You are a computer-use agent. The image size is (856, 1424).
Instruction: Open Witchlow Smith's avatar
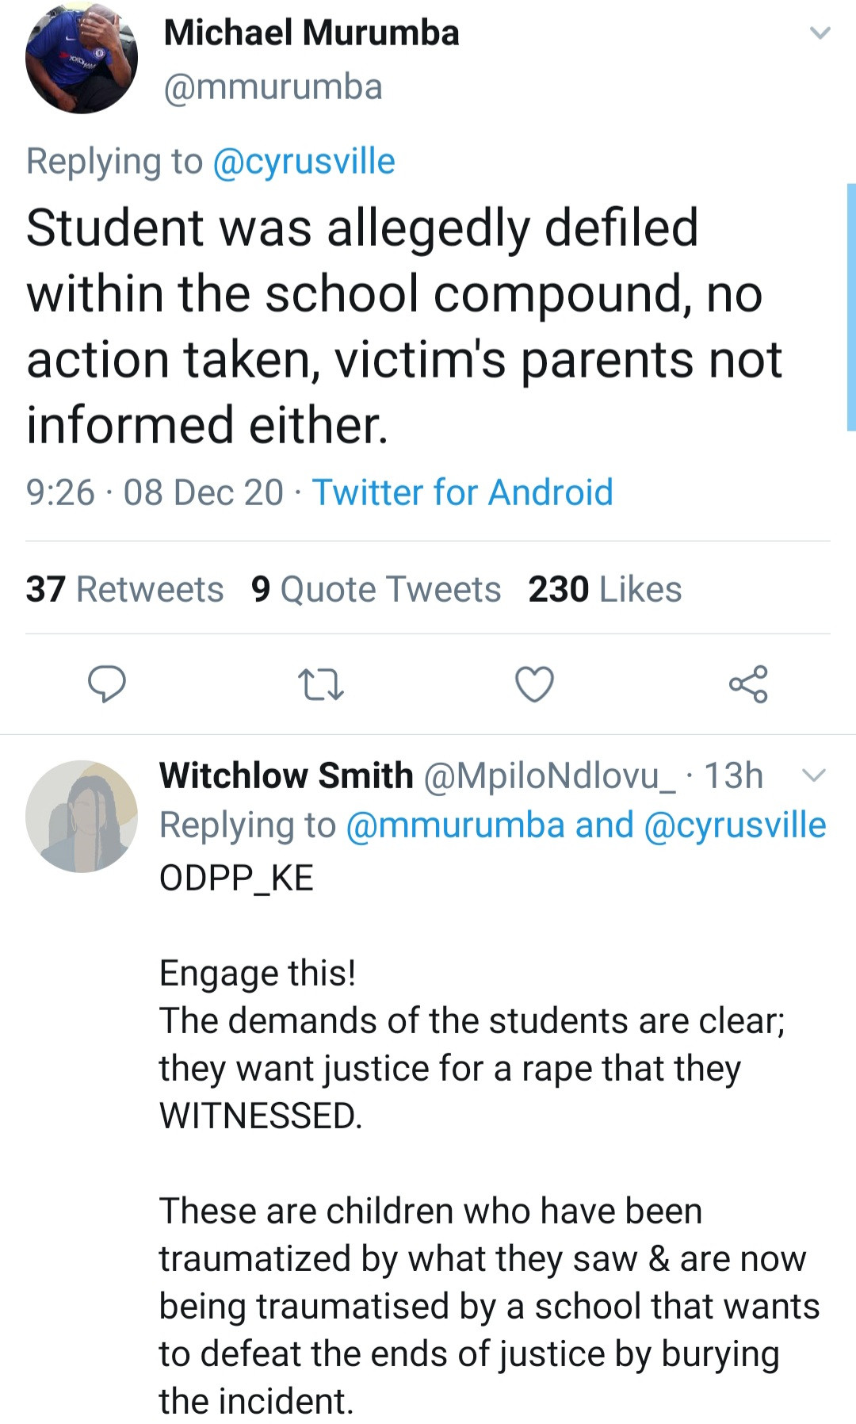82,816
